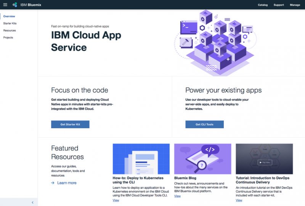Click the Get CLI Tools button

(x=204, y=125)
